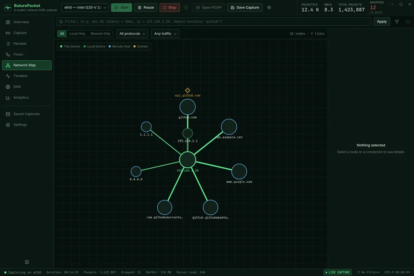Stop the capture
414x276 pixels.
pos(169,7)
